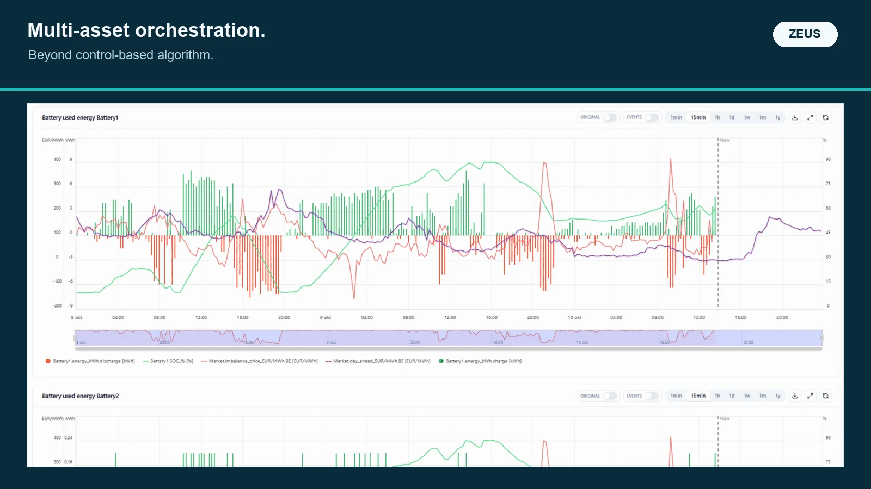The width and height of the screenshot is (871, 489).
Task: Select 1y resolution on Battery2 chart
Action: 778,396
